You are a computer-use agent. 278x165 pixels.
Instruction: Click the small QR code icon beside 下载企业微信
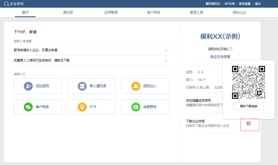[x=249, y=123]
